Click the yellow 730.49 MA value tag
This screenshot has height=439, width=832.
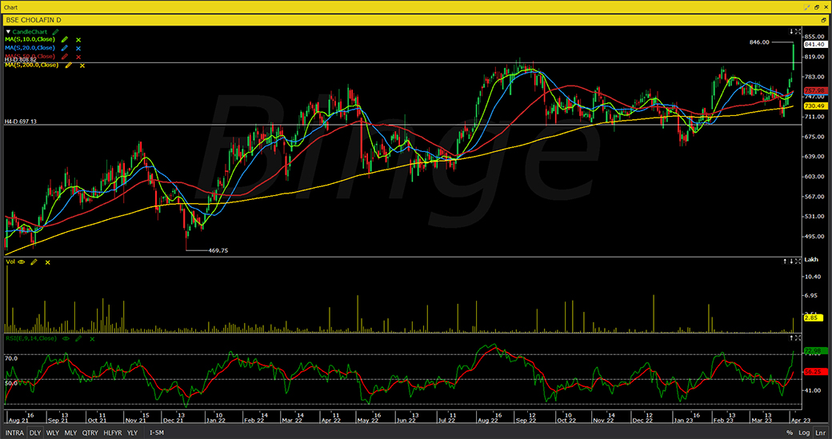(814, 106)
